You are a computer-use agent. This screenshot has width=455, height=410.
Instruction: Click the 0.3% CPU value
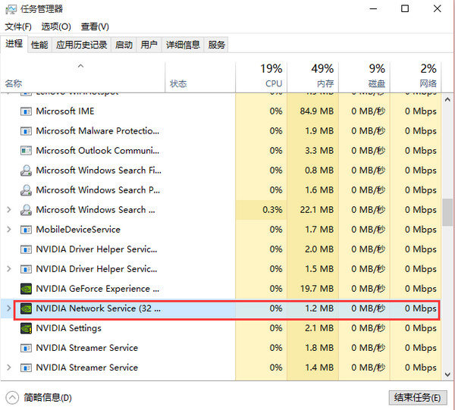click(272, 210)
